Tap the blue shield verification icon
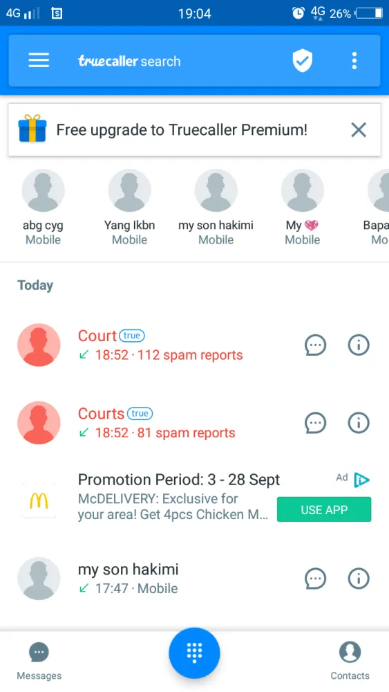Image resolution: width=389 pixels, height=692 pixels. click(x=303, y=61)
